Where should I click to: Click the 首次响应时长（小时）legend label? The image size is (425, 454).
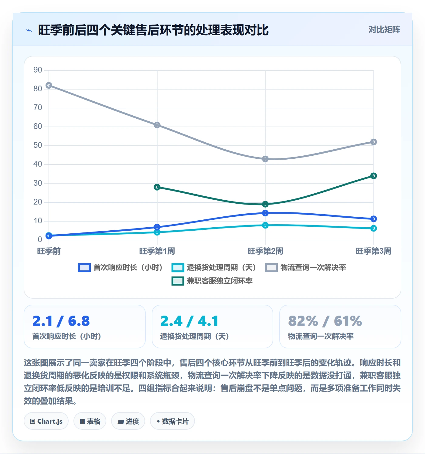(x=128, y=268)
